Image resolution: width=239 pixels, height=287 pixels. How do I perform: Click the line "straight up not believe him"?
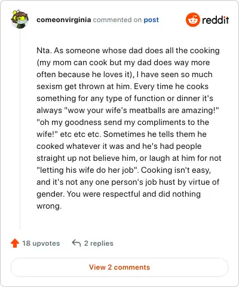point(129,158)
